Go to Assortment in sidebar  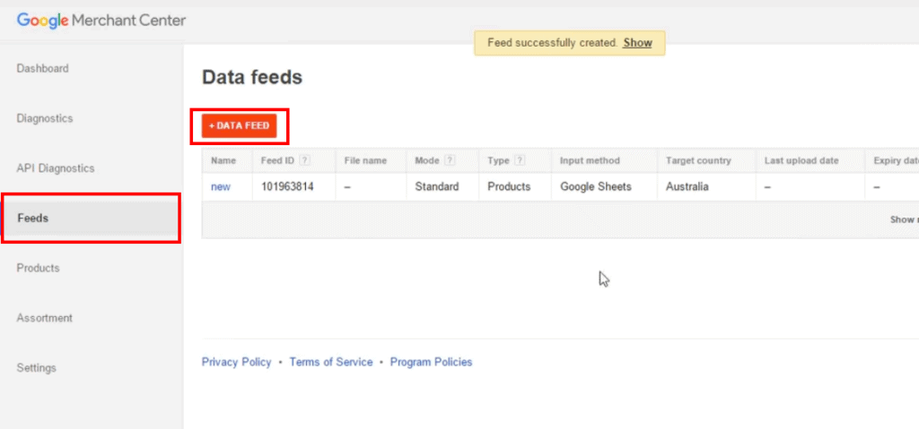(45, 318)
